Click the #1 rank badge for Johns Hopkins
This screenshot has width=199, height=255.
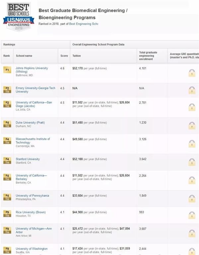[7, 70]
